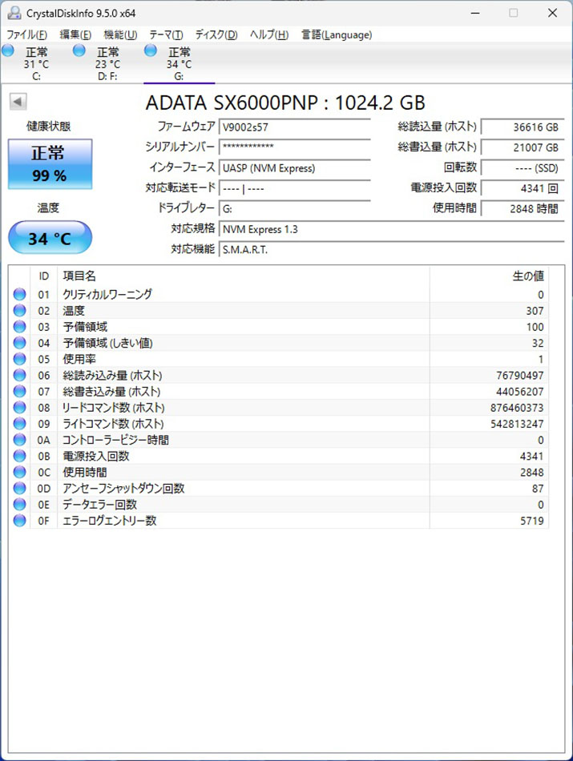Screen dimensions: 573x761
Task: Click status icon for ID 06 総読み込み量
Action: [19, 375]
